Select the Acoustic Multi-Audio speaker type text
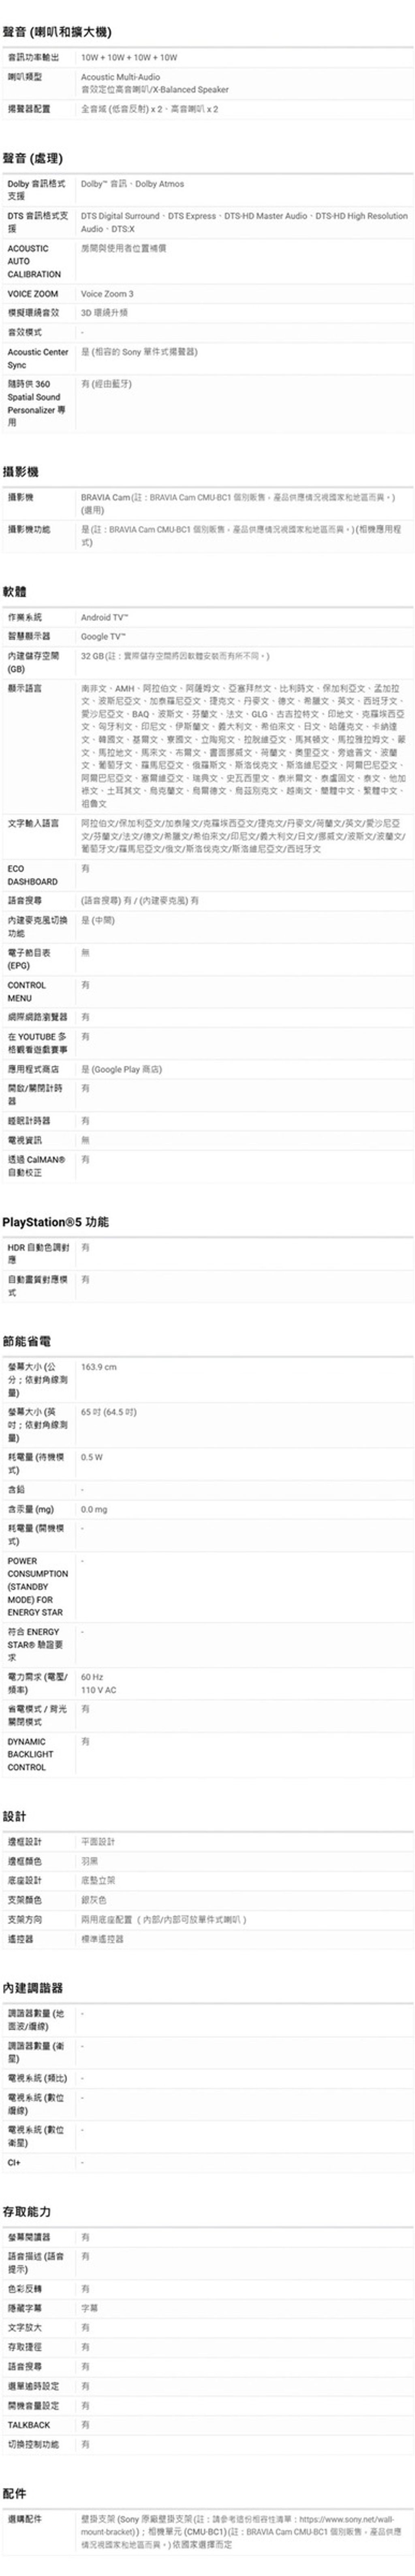Viewport: 415px width, 2576px height. [120, 76]
